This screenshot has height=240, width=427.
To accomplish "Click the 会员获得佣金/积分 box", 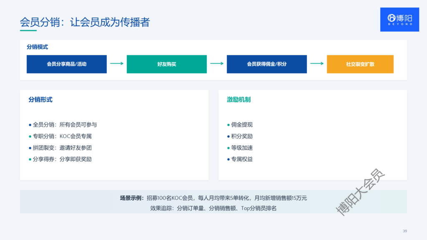I will [x=266, y=64].
